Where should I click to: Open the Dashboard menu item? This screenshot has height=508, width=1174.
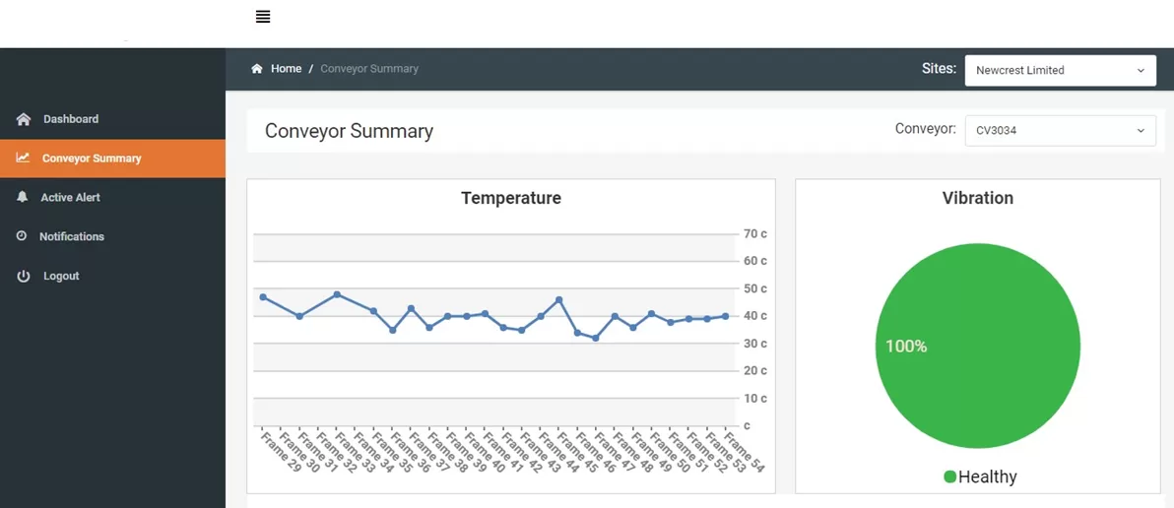point(70,119)
